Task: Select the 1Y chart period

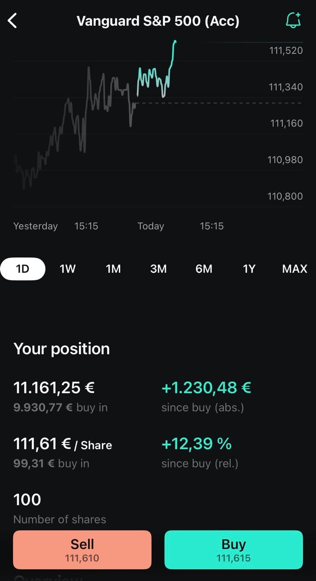Action: coord(249,269)
